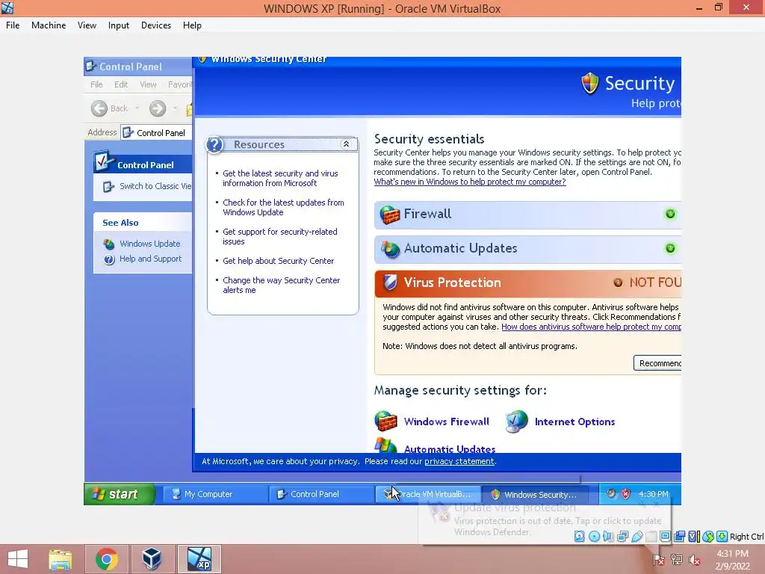This screenshot has width=765, height=574.
Task: Open How does antivirus software help link
Action: [x=591, y=327]
